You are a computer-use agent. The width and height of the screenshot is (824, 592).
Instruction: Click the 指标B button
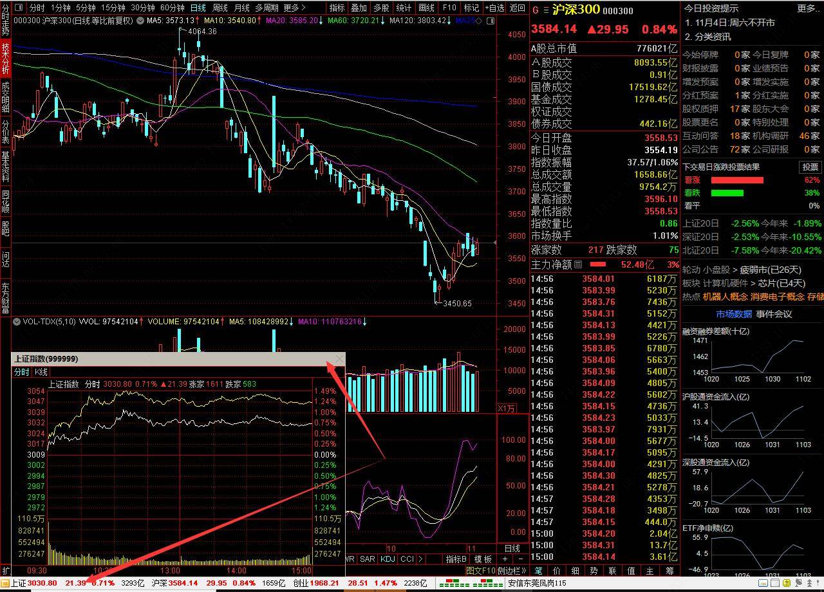click(456, 559)
